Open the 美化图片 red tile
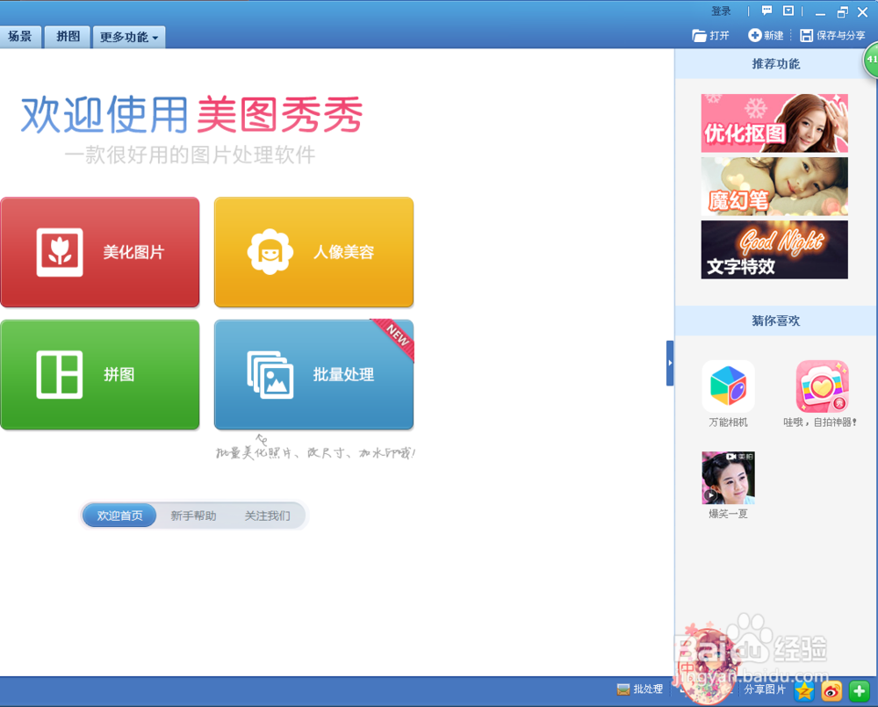878x707 pixels. tap(100, 252)
